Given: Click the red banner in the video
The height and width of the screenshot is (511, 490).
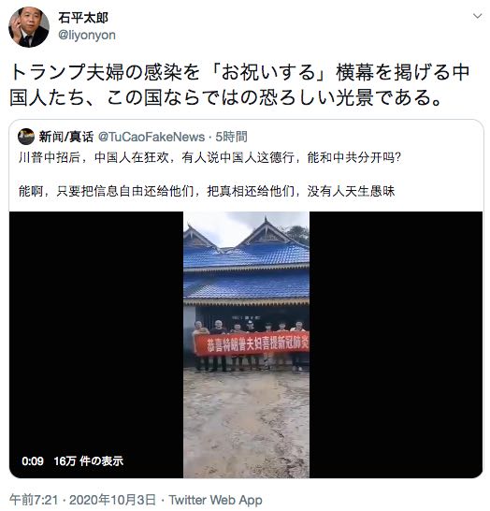Looking at the screenshot, I should (x=252, y=344).
